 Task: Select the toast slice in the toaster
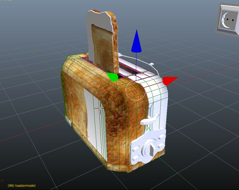(x=102, y=42)
